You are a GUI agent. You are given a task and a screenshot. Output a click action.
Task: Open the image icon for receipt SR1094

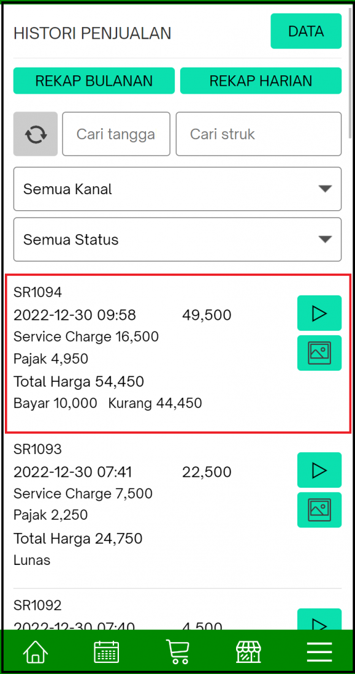[x=319, y=353]
